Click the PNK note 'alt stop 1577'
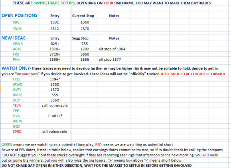Image resolution: width=231 pixels, height=168 pixels. pos(110,60)
